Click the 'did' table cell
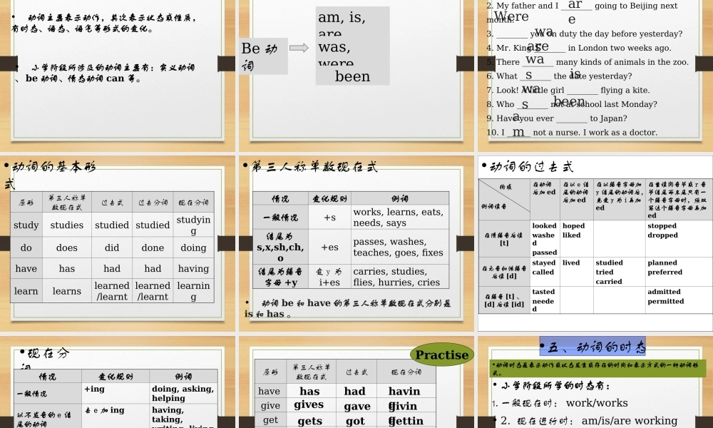The height and width of the screenshot is (428, 713). [112, 248]
